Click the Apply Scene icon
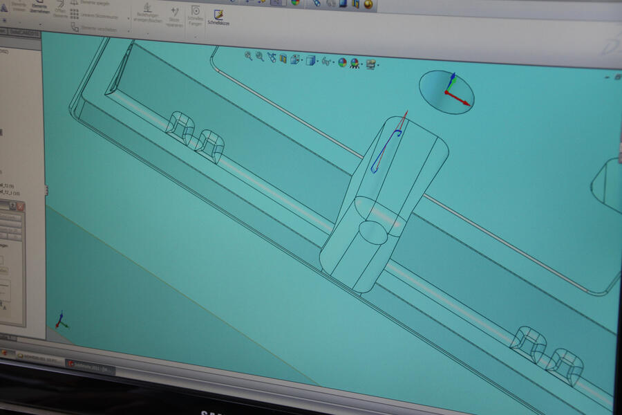 click(355, 63)
